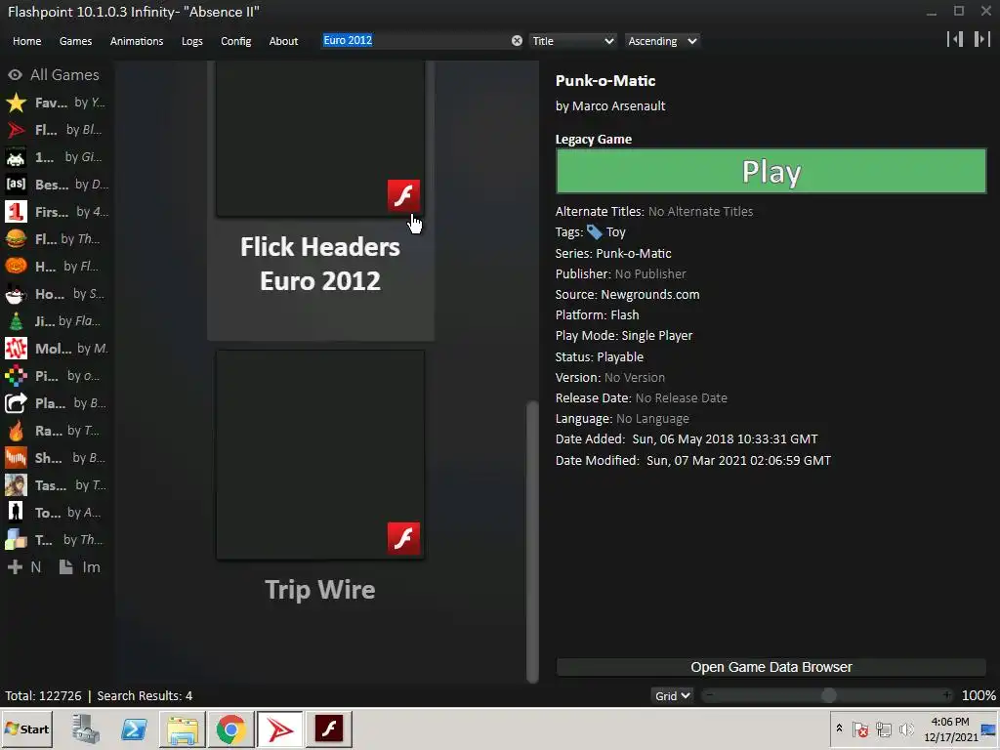Open the Pla... playlist with share arrow icon
The height and width of the screenshot is (750, 1000).
click(56, 403)
